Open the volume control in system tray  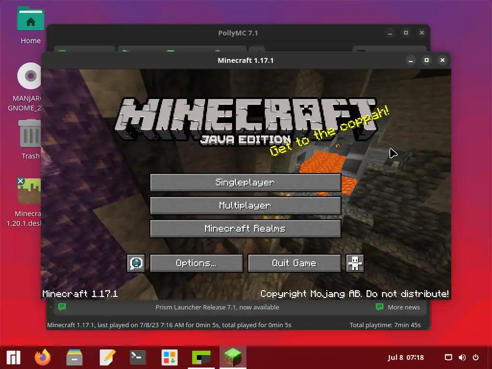coord(462,357)
